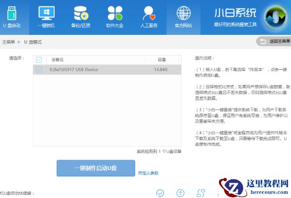Open the 软件大全 software collection tab
Screen dimensions: 291x198
pyautogui.click(x=115, y=17)
